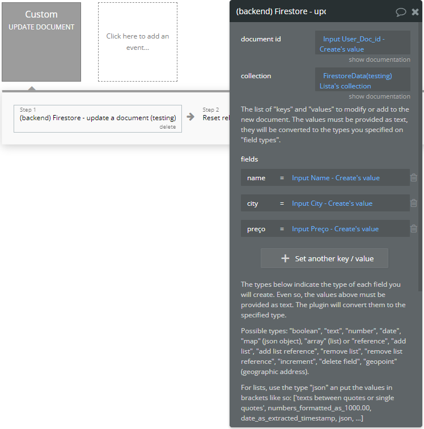This screenshot has width=424, height=429.
Task: Delete the name field row via trash icon
Action: click(414, 177)
